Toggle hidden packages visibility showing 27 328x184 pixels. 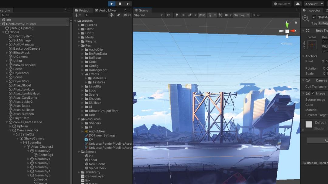pos(127,15)
